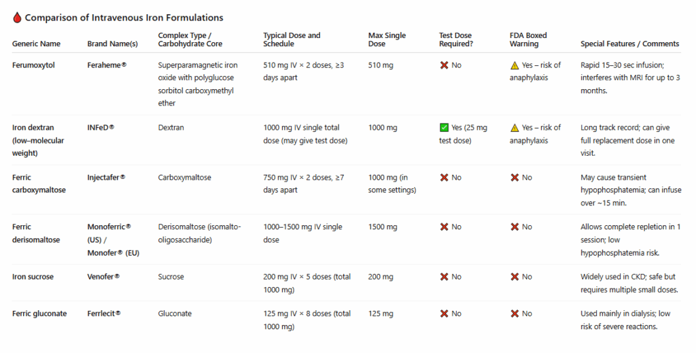The width and height of the screenshot is (696, 353).
Task: Click the Feraheme brand name cell
Action: tap(107, 65)
